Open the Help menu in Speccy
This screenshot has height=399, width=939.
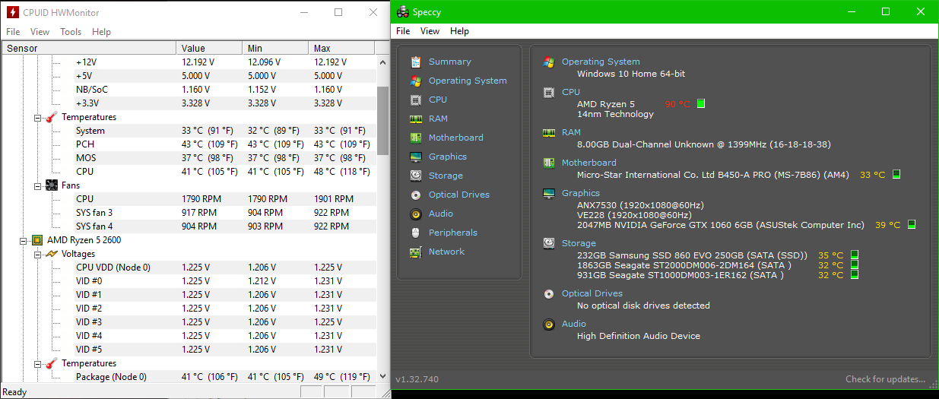click(459, 31)
